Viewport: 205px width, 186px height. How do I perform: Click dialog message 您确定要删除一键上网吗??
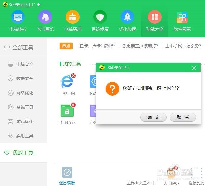coord(151,88)
